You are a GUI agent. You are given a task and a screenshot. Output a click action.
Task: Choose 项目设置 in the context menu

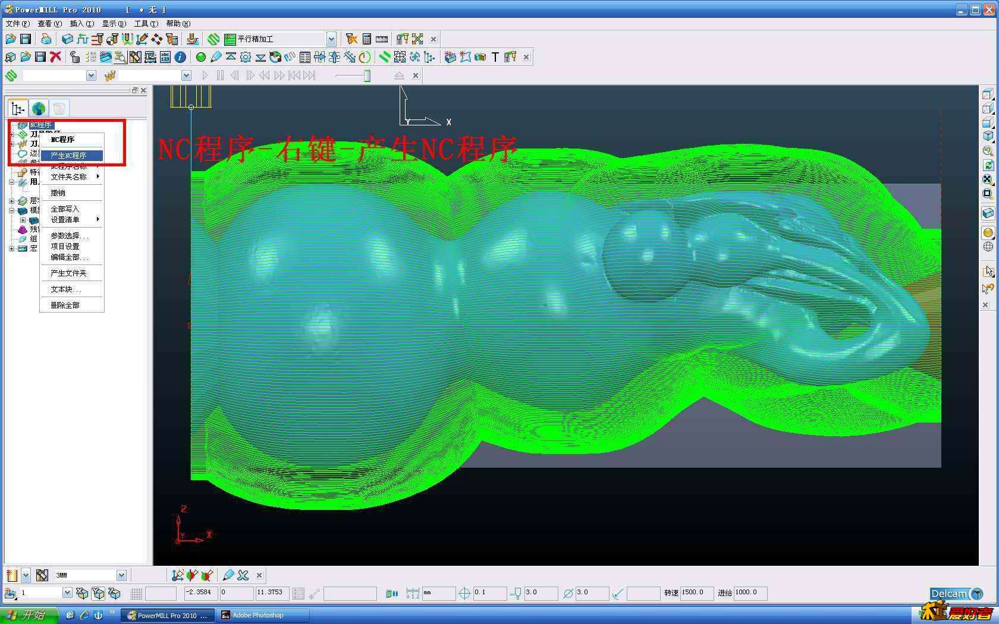(x=71, y=247)
